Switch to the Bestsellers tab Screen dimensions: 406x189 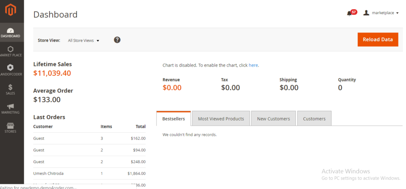point(174,118)
